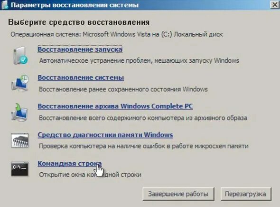
Task: Click the Startup Repair drive icon with checkmark
Action: [20, 56]
